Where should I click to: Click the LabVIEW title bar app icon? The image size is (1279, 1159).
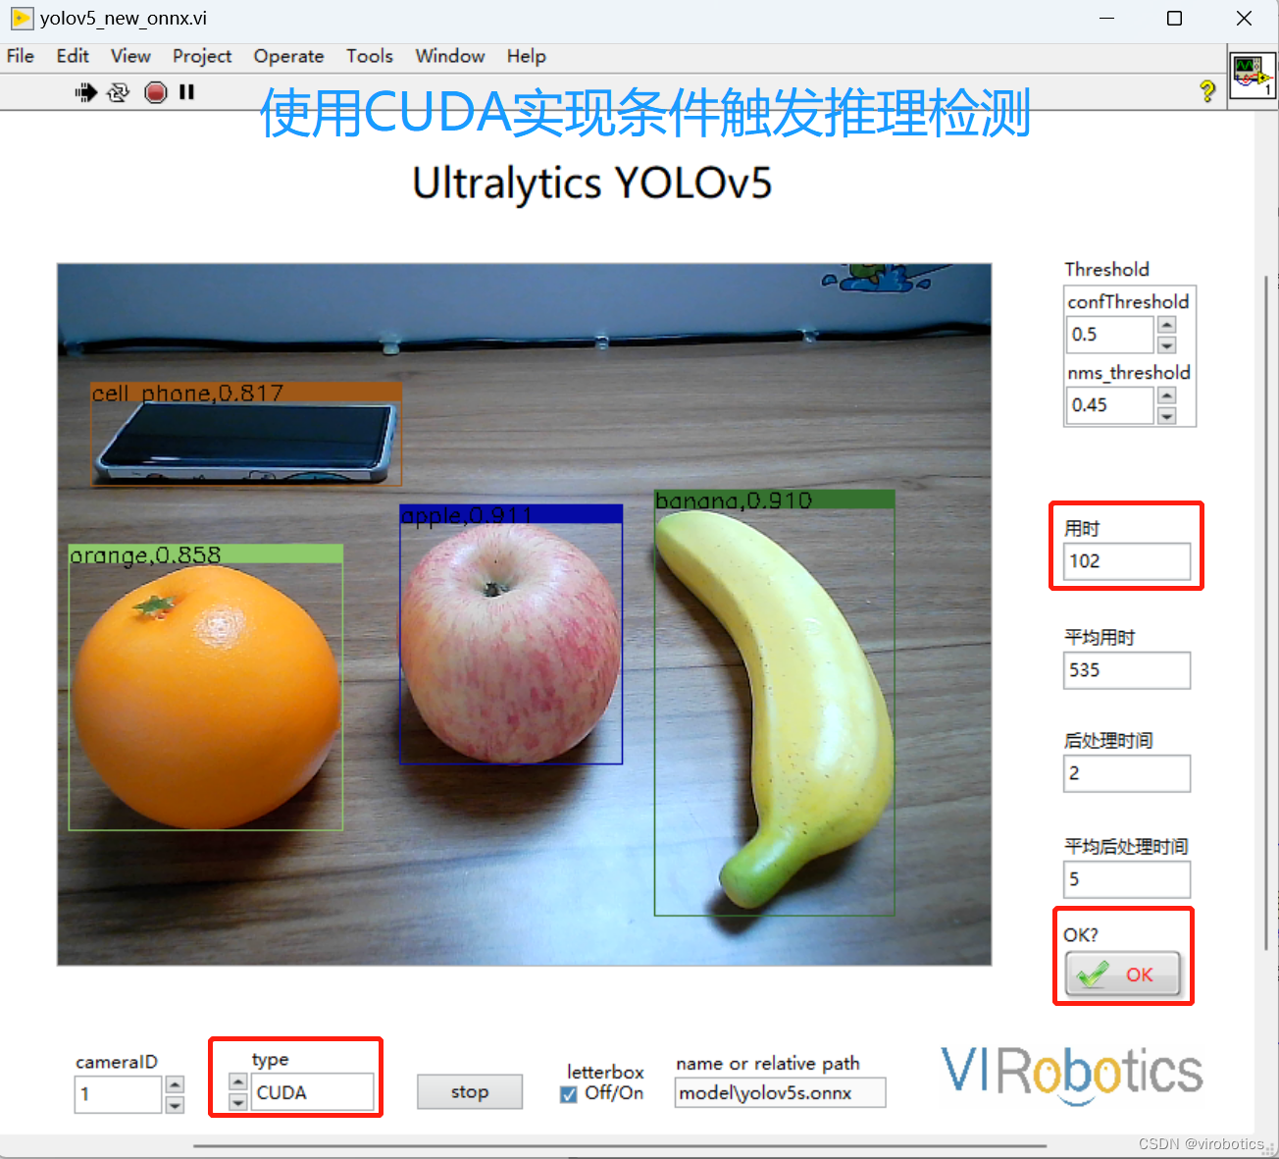click(x=22, y=18)
